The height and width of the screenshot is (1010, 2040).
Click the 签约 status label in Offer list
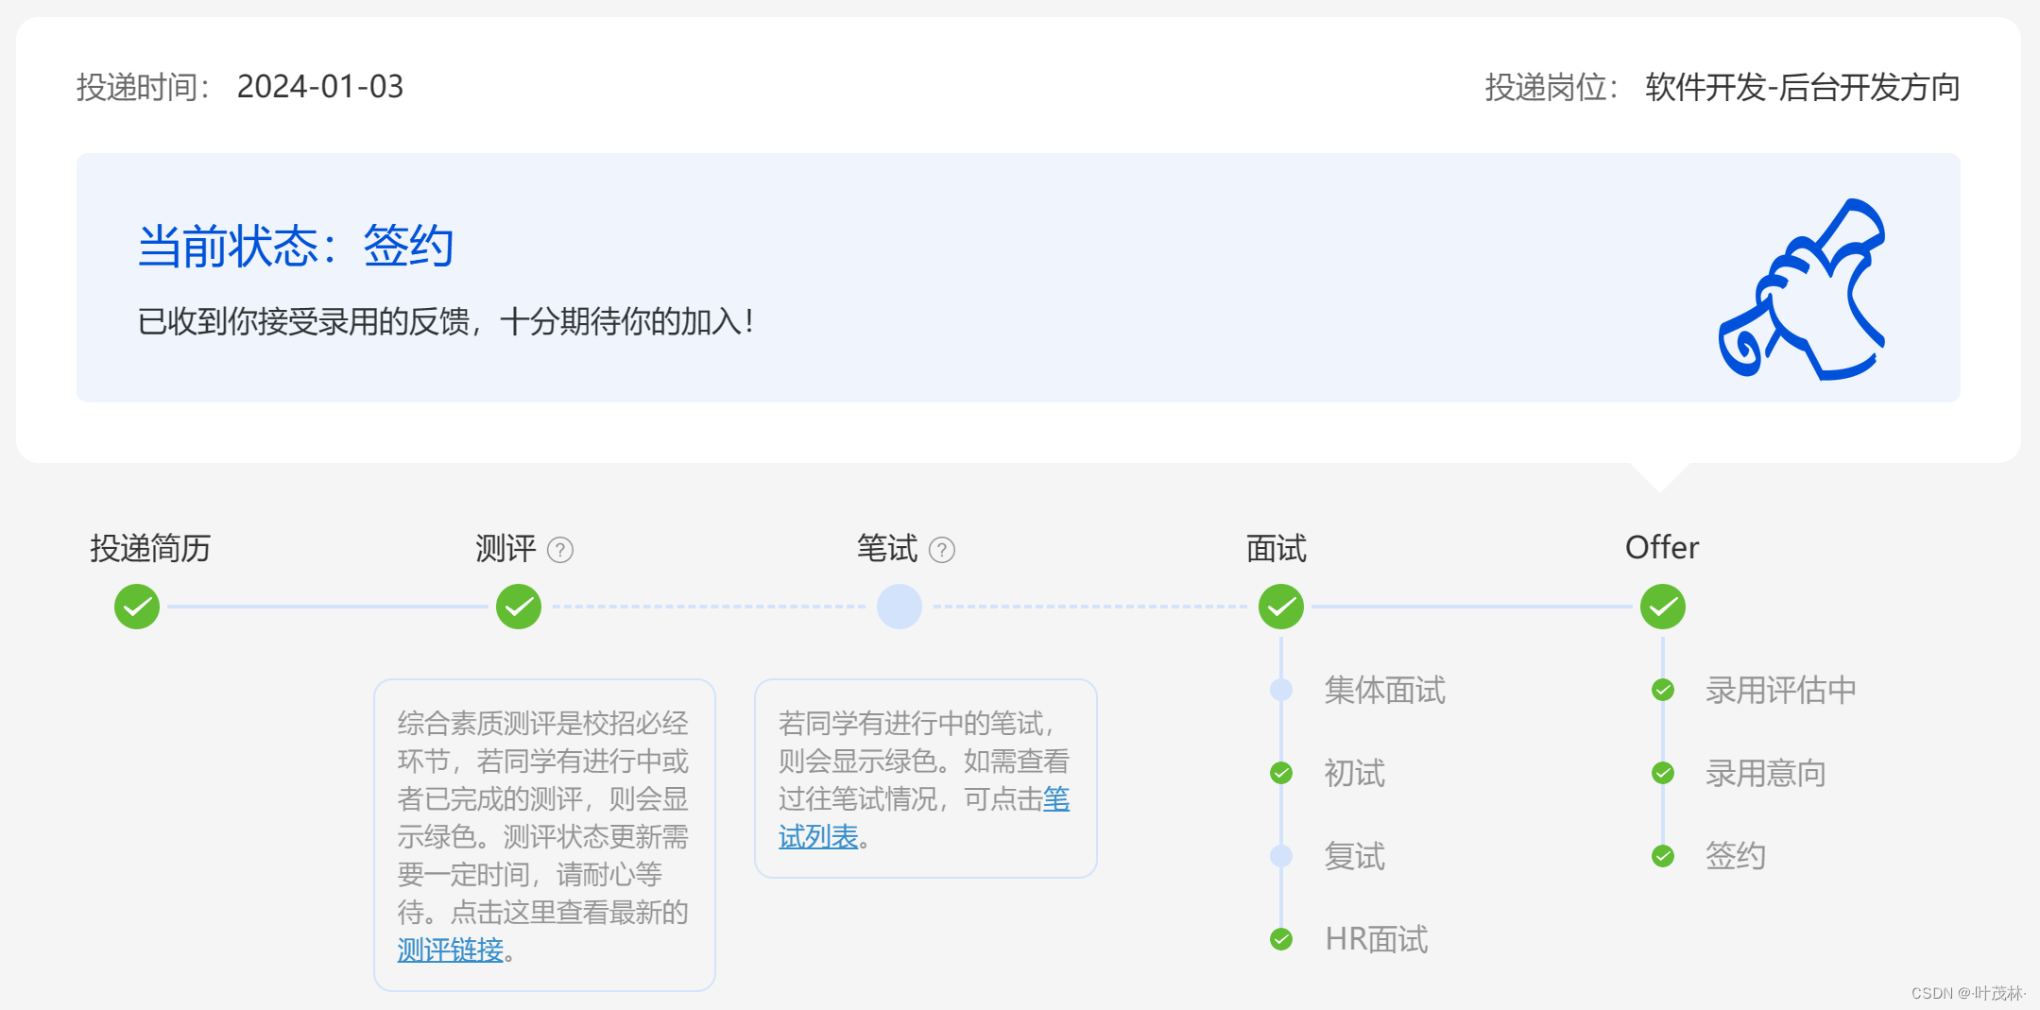click(x=1736, y=856)
